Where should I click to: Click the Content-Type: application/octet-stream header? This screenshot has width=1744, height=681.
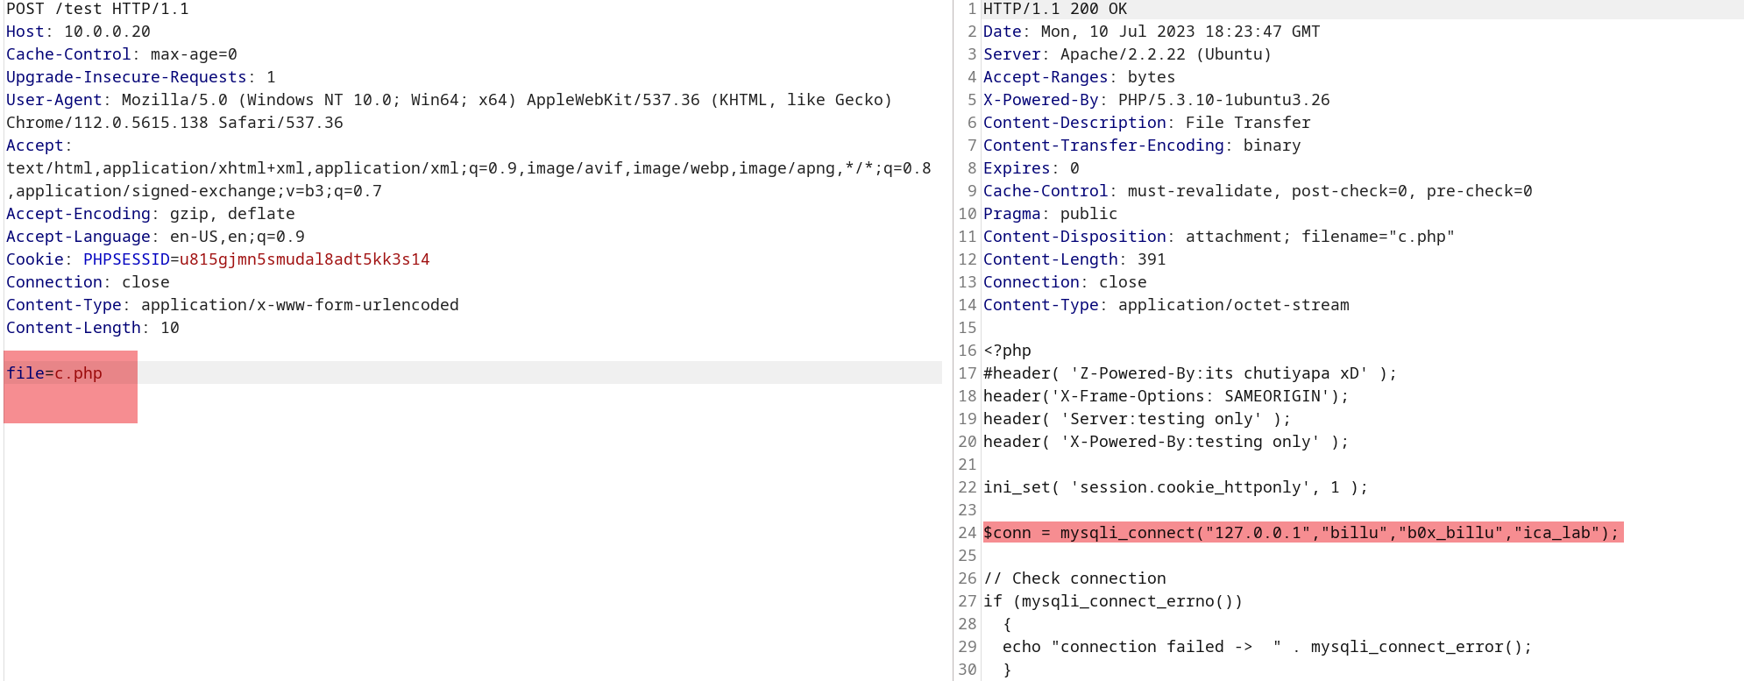(1166, 305)
